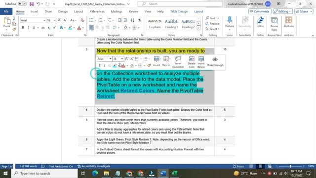Click the title bar Search box

point(180,4)
